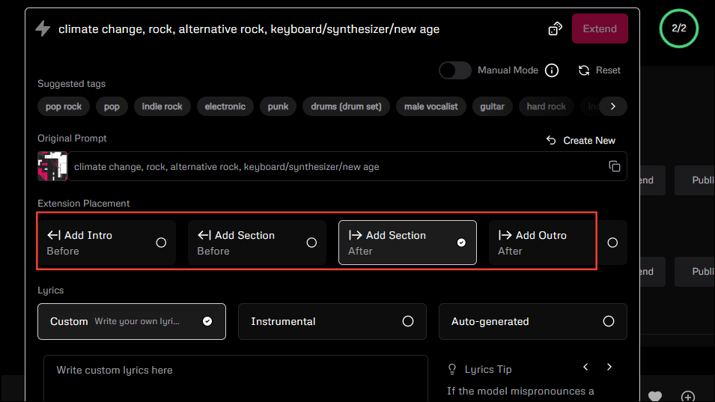This screenshot has height=402, width=715.
Task: Click the Reset refresh icon
Action: [x=584, y=70]
